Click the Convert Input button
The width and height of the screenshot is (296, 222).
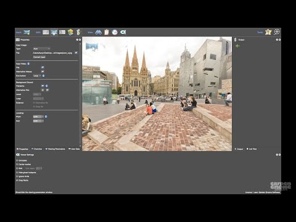coord(39,57)
